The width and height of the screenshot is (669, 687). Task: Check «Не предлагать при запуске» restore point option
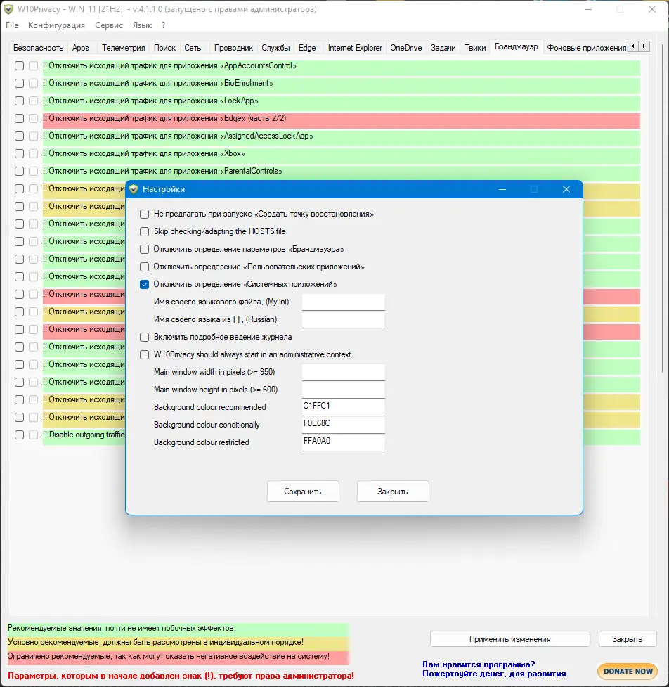tap(145, 214)
